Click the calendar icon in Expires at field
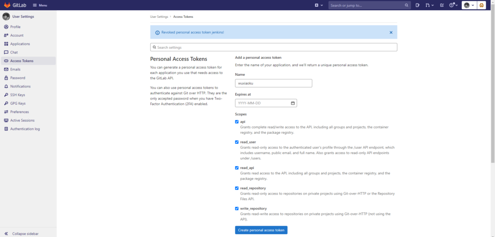This screenshot has width=495, height=237. [292, 103]
